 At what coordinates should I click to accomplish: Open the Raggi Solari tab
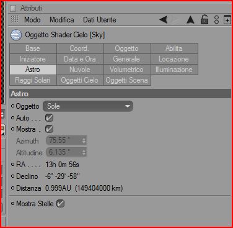click(x=33, y=80)
